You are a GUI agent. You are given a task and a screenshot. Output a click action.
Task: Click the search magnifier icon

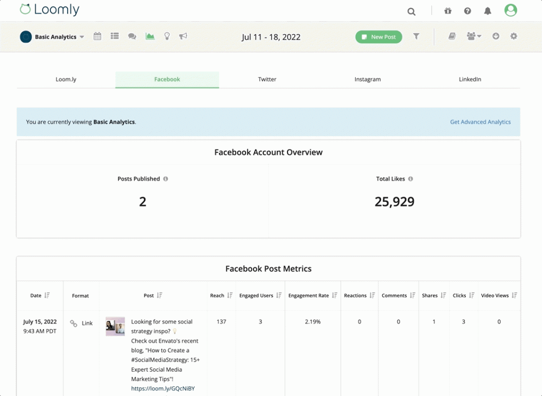(x=411, y=11)
